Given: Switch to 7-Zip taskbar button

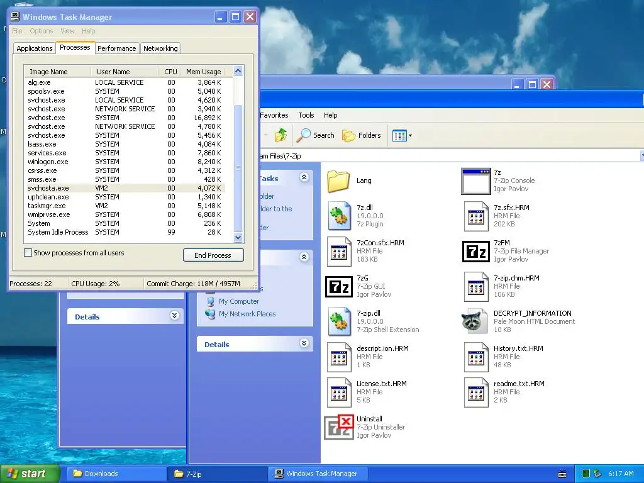Looking at the screenshot, I should click(x=218, y=474).
